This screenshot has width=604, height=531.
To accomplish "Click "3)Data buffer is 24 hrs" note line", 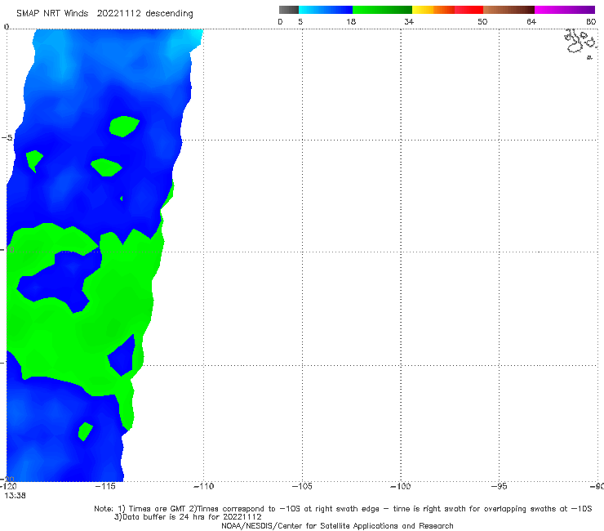I will 188,517.
